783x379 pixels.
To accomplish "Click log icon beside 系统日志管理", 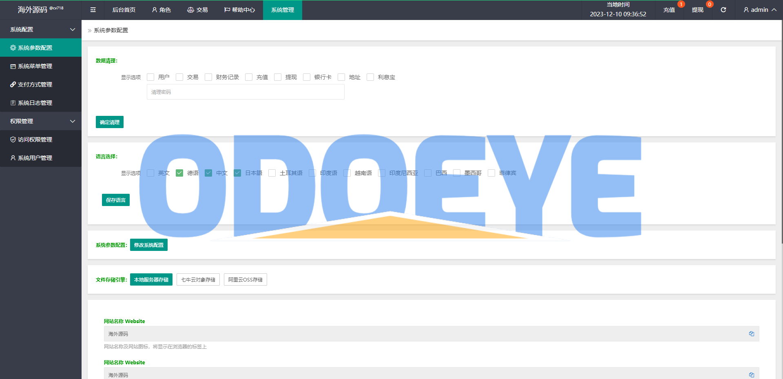I will 13,103.
